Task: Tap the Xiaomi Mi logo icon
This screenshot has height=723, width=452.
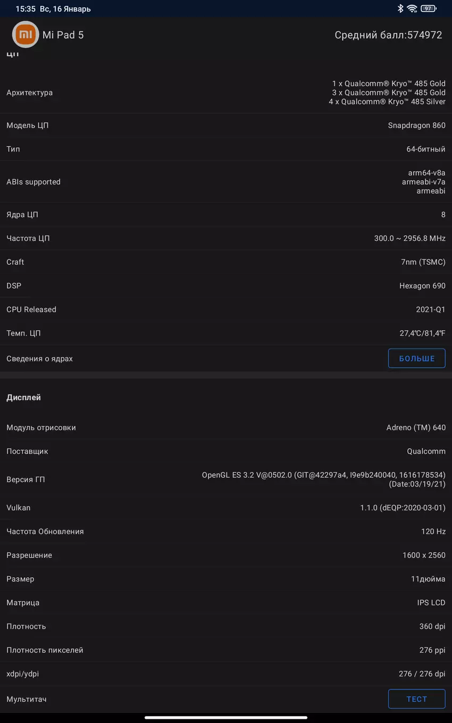Action: 26,35
